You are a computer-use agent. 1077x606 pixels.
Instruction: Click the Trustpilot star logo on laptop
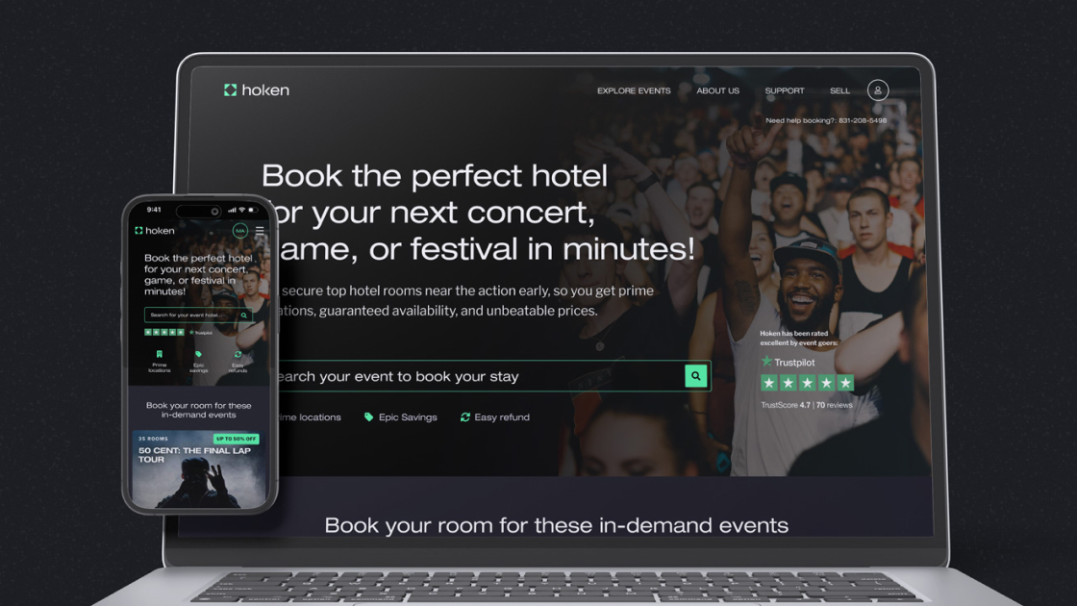(x=766, y=362)
